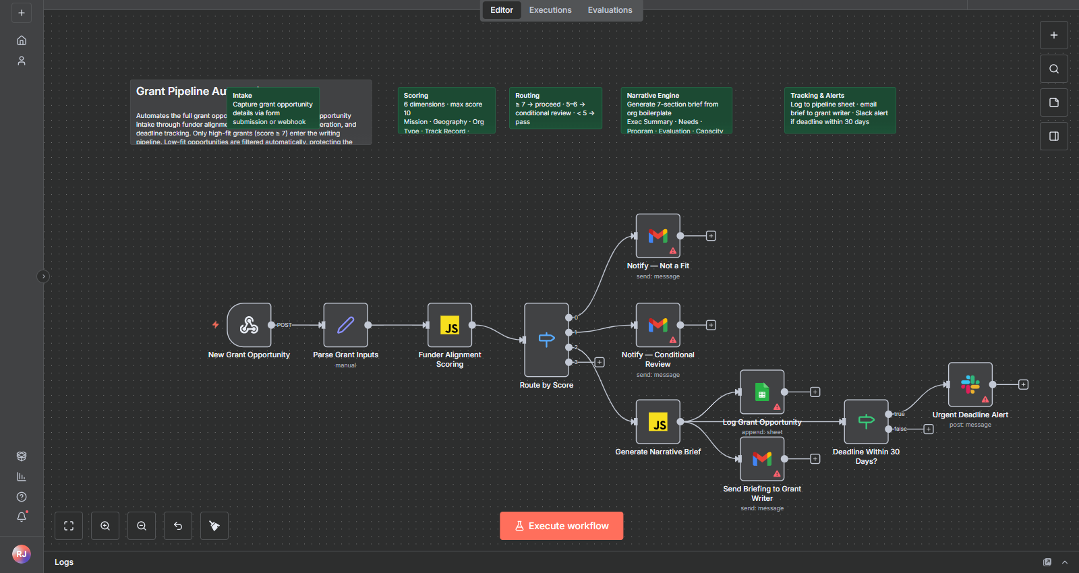Expand the left sidebar chevron
The width and height of the screenshot is (1079, 573).
tap(43, 276)
